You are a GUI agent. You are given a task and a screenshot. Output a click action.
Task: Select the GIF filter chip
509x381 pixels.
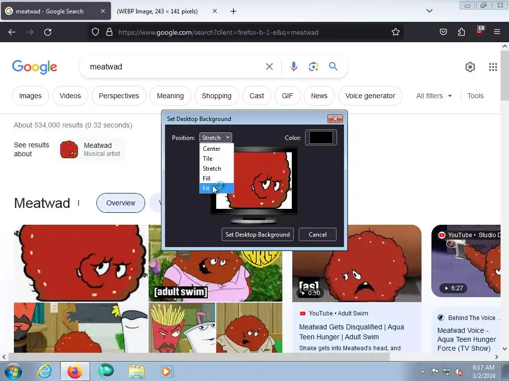point(287,96)
